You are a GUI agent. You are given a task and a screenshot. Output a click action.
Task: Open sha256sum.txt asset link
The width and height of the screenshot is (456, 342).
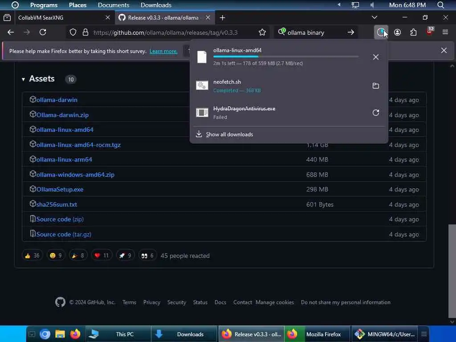pyautogui.click(x=57, y=204)
